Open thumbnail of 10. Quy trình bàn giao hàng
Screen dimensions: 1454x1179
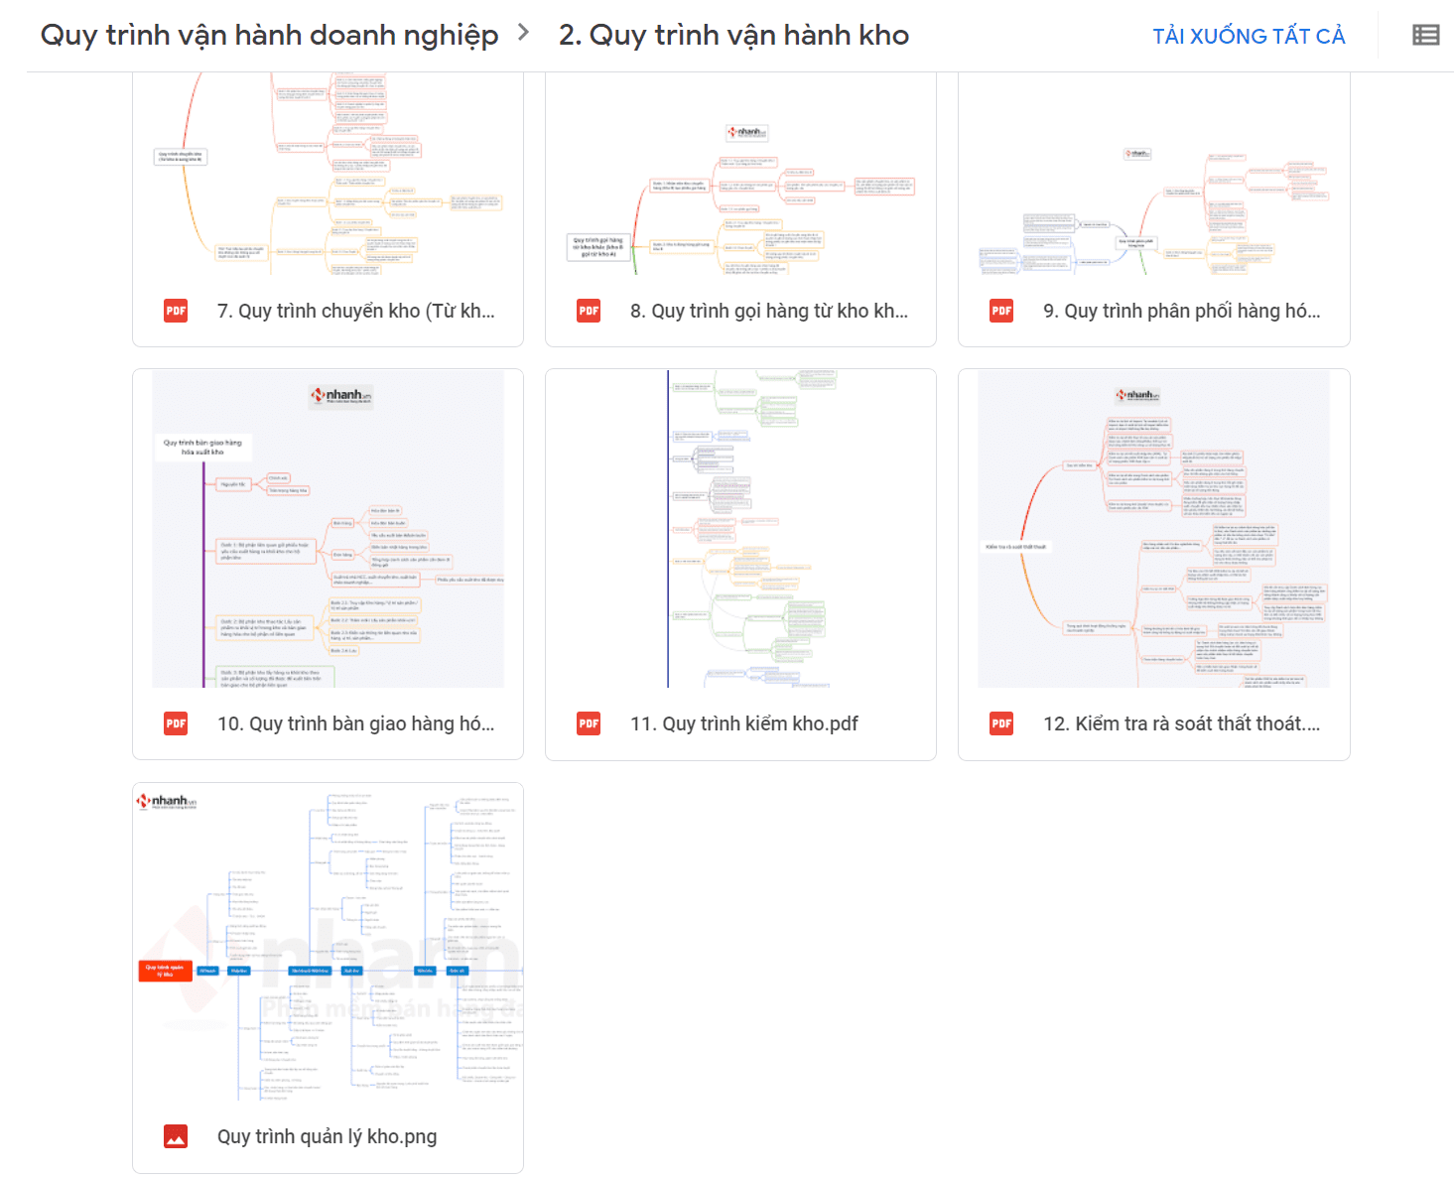coord(328,529)
